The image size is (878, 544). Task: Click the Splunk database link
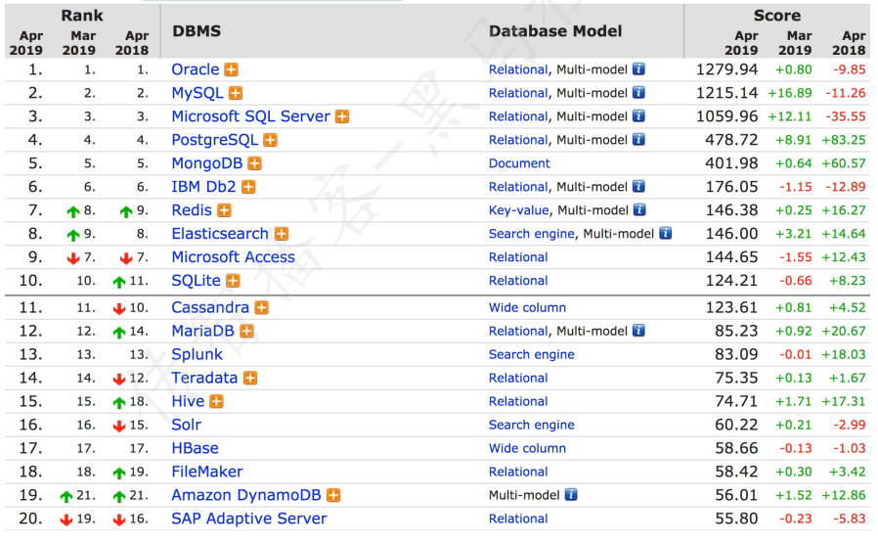coord(197,354)
